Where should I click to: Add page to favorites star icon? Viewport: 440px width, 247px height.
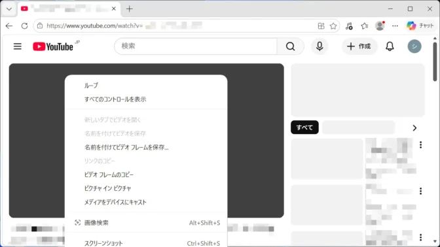333,26
